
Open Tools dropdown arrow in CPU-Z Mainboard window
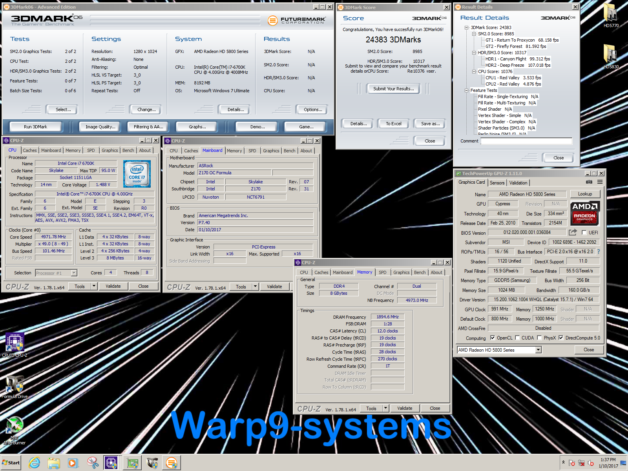point(256,287)
